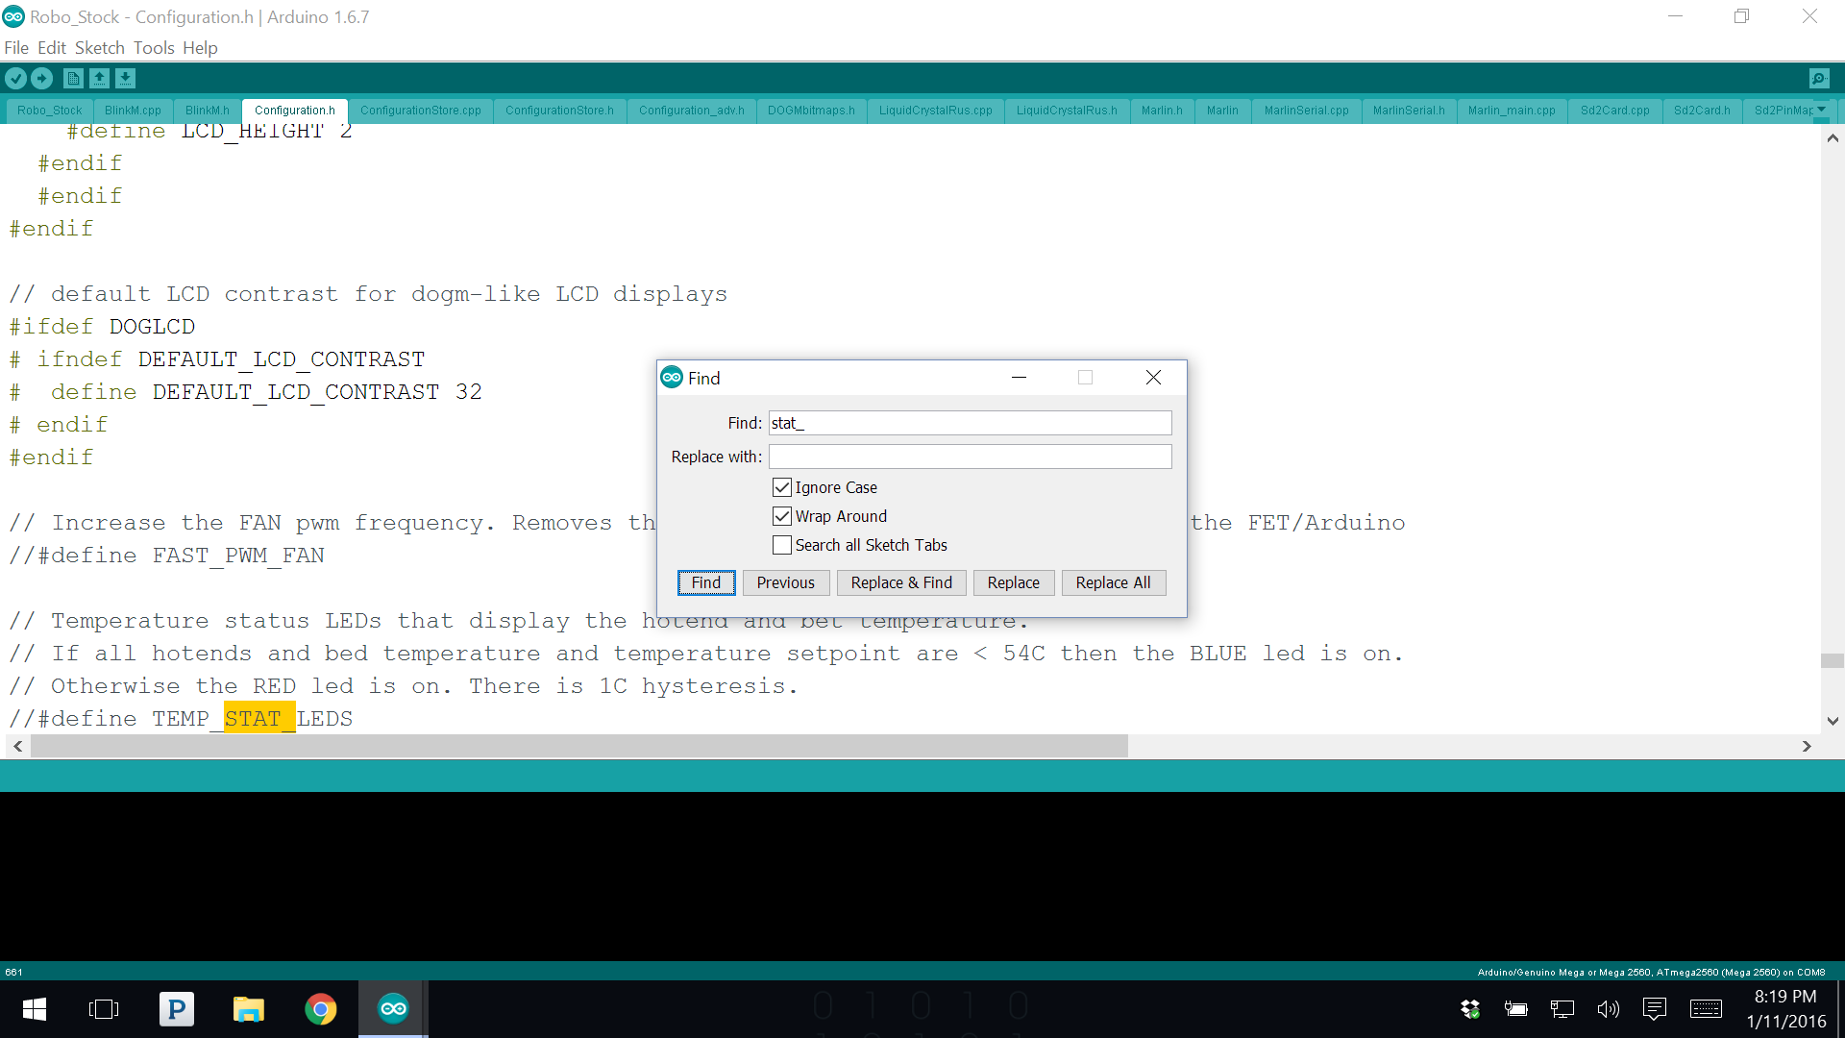Toggle the Wrap Around checkbox
Image resolution: width=1845 pixels, height=1038 pixels.
click(780, 516)
